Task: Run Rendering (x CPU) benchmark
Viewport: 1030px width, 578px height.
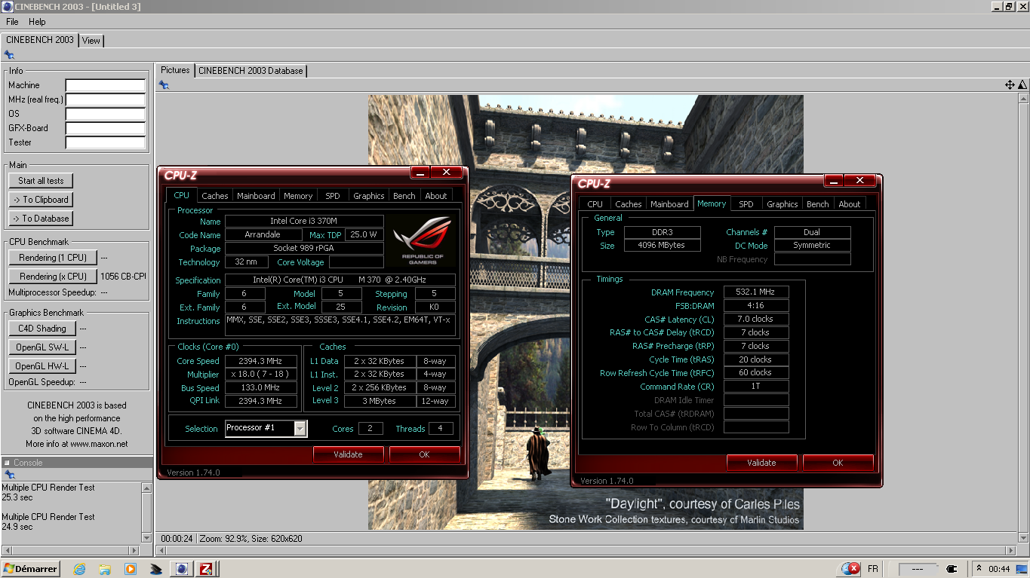Action: [x=53, y=277]
